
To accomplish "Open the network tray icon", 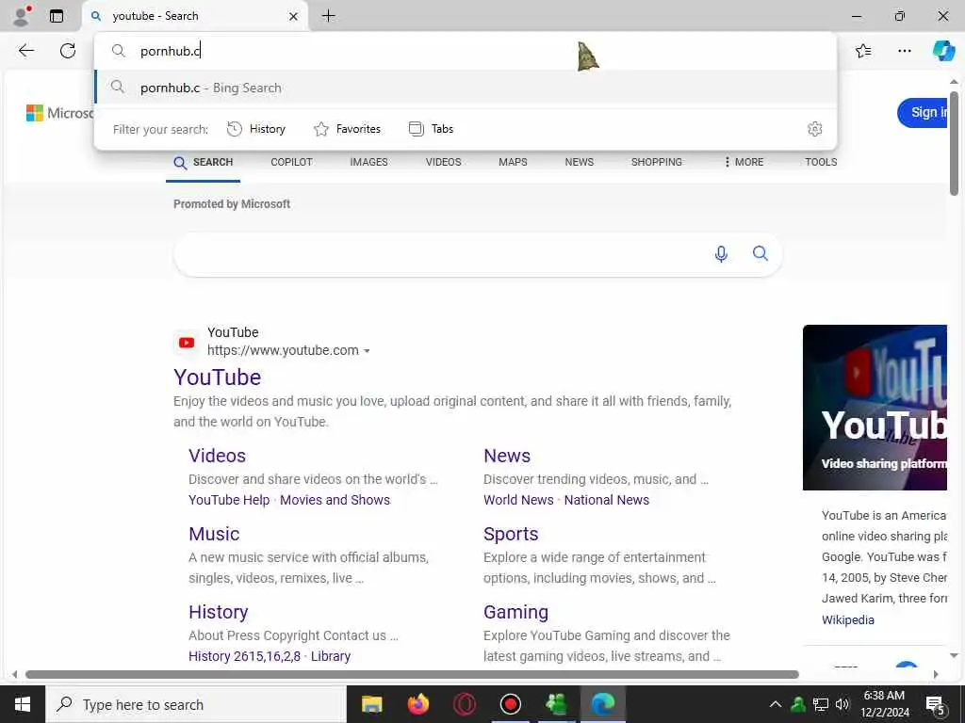I will (x=821, y=704).
